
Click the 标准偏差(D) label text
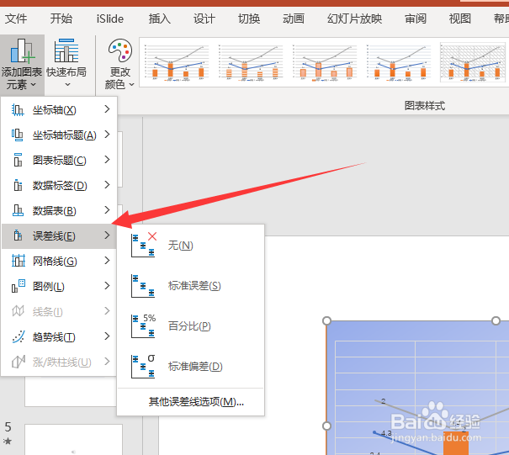[x=195, y=367]
